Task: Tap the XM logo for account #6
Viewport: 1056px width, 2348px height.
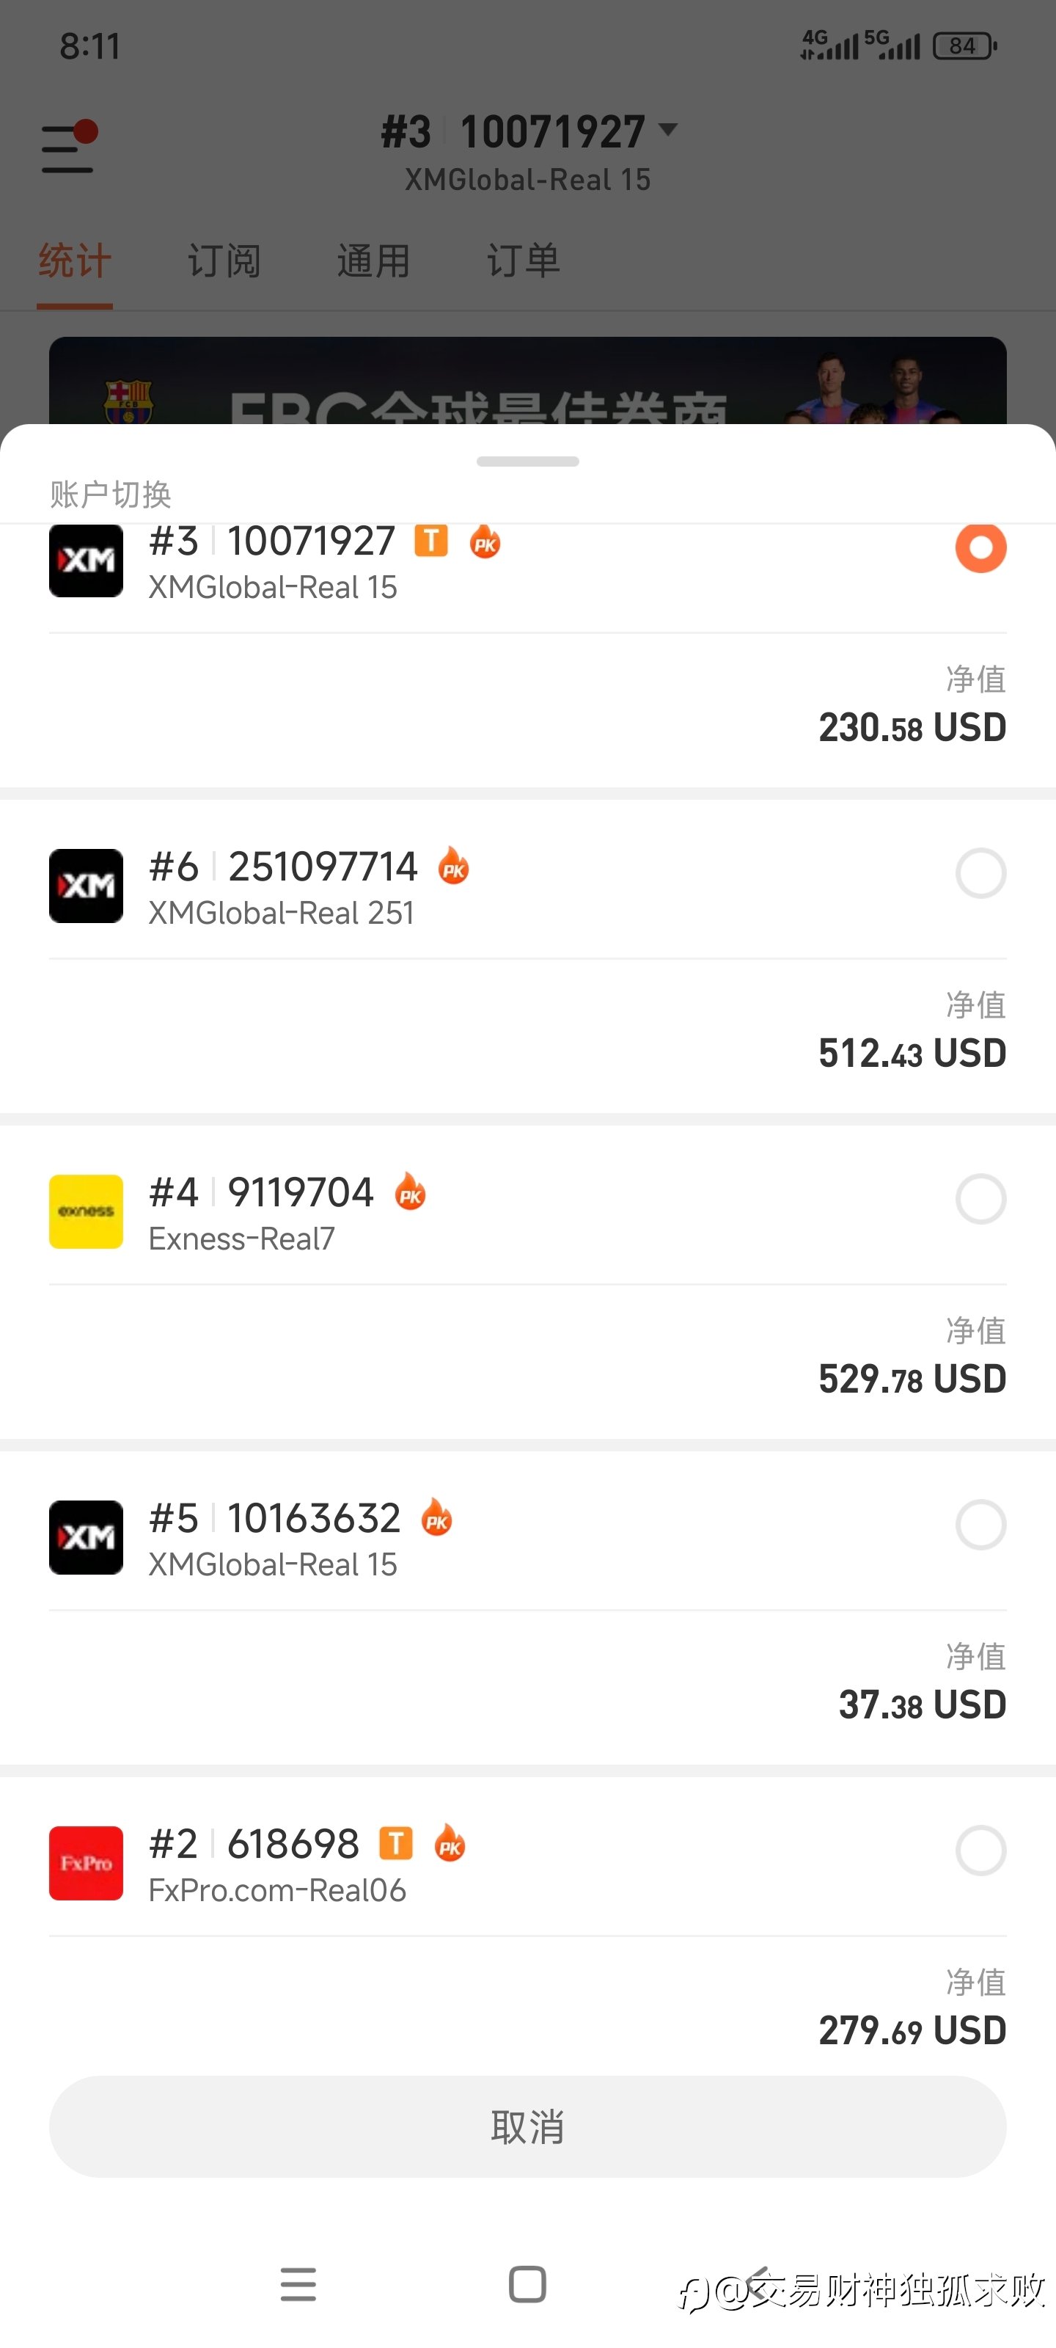Action: tap(86, 885)
